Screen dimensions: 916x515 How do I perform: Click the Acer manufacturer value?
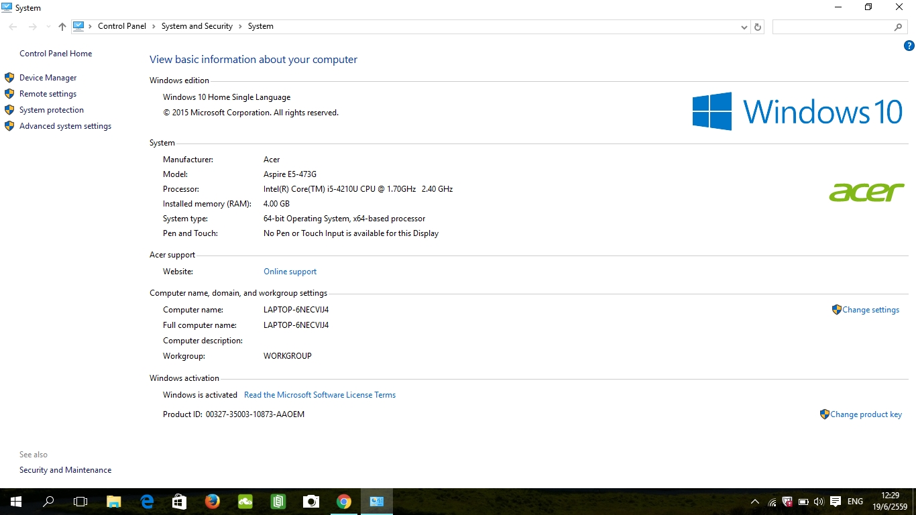pos(272,160)
